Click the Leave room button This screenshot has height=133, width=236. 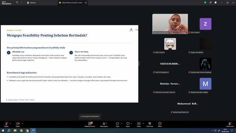[x=230, y=125]
